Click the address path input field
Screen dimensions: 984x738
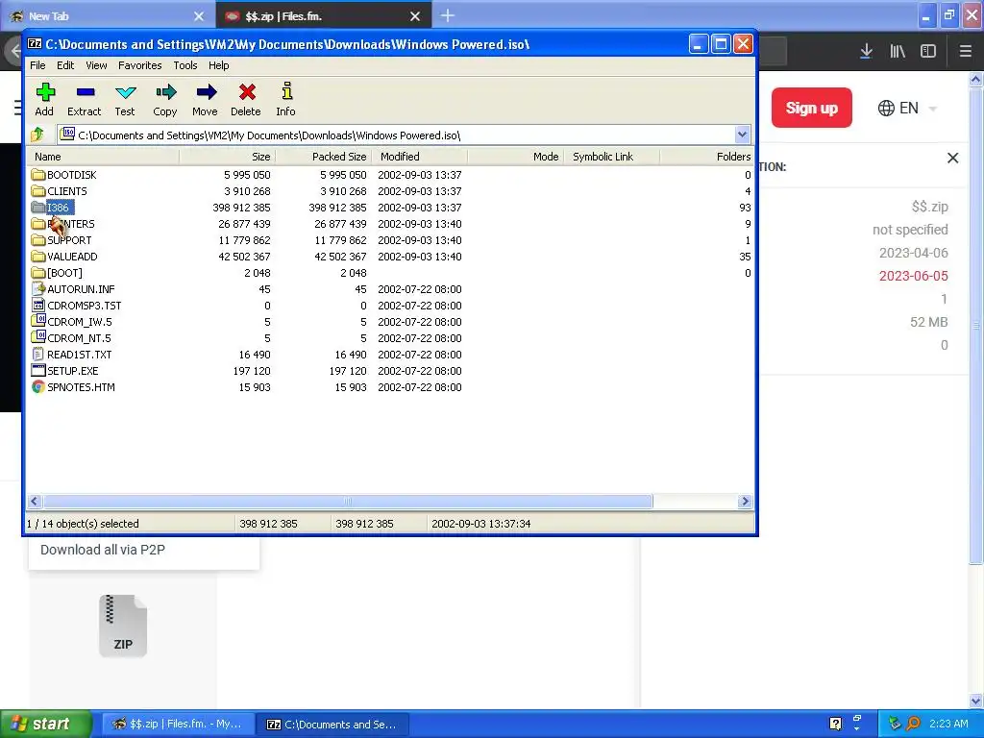point(397,135)
